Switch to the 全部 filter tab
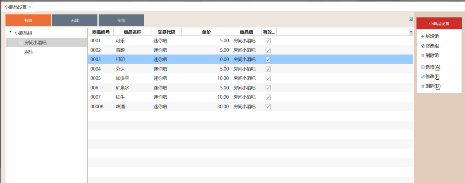The image size is (465, 183). (121, 20)
